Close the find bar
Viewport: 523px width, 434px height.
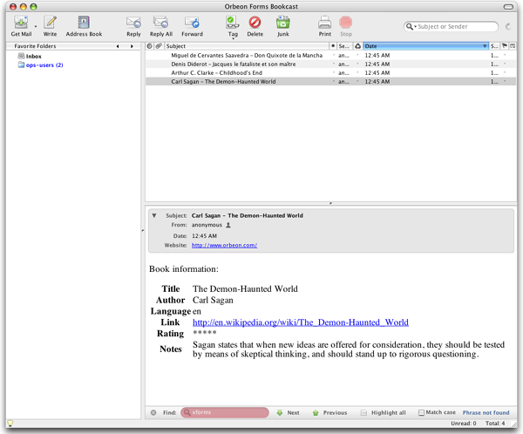click(153, 412)
